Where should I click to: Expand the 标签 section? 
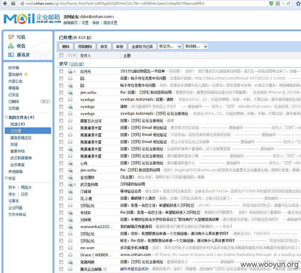[x=6, y=178]
